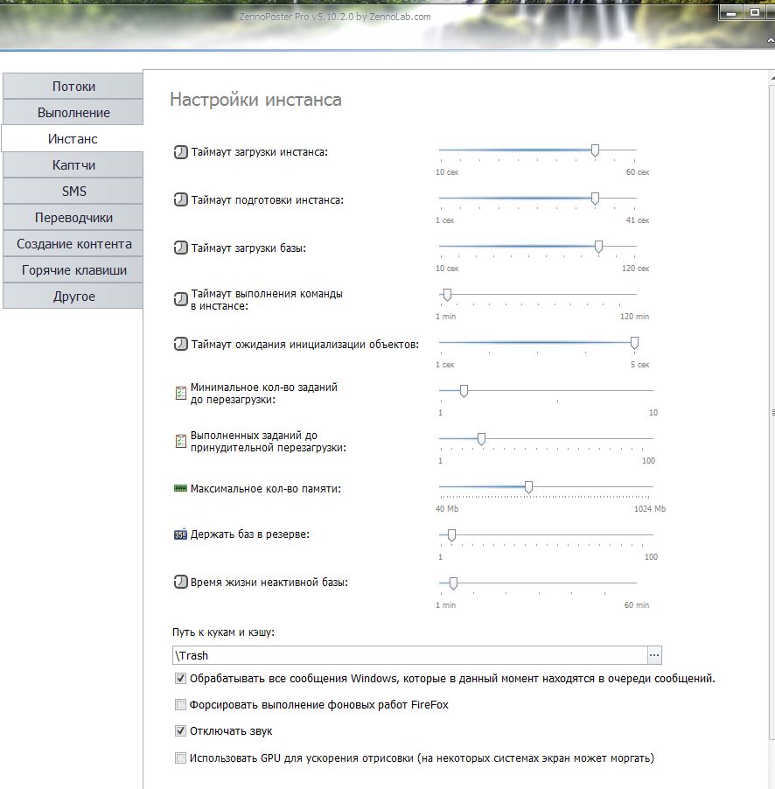
Task: Click memory chip icon beside Максимальное кол-во памяти
Action: tap(180, 488)
